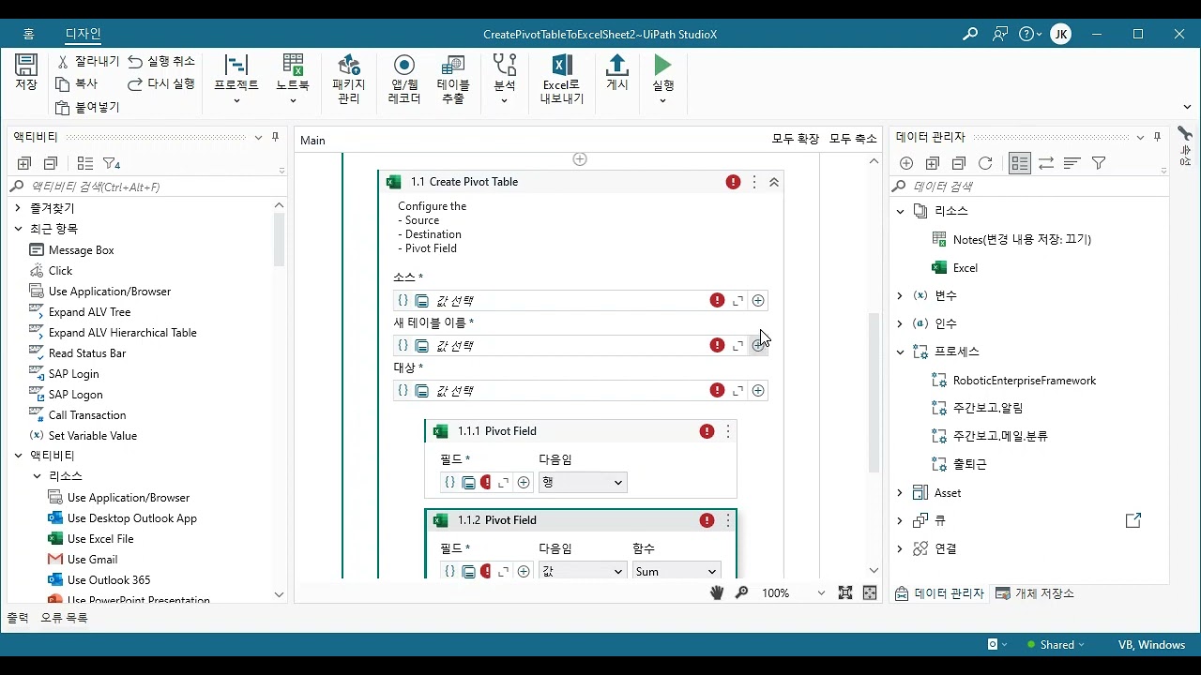This screenshot has width=1201, height=675.
Task: Expand editor for 소스 field
Action: coord(738,301)
